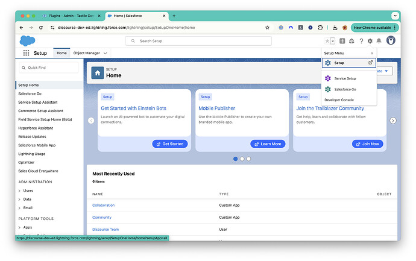Expand the Apps tree node
Screen dimensions: 416x261
tap(19, 227)
